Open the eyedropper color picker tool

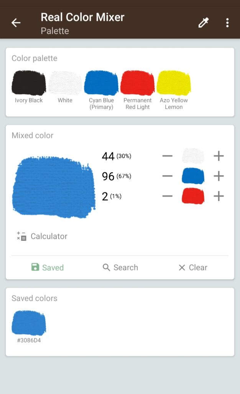pos(203,23)
